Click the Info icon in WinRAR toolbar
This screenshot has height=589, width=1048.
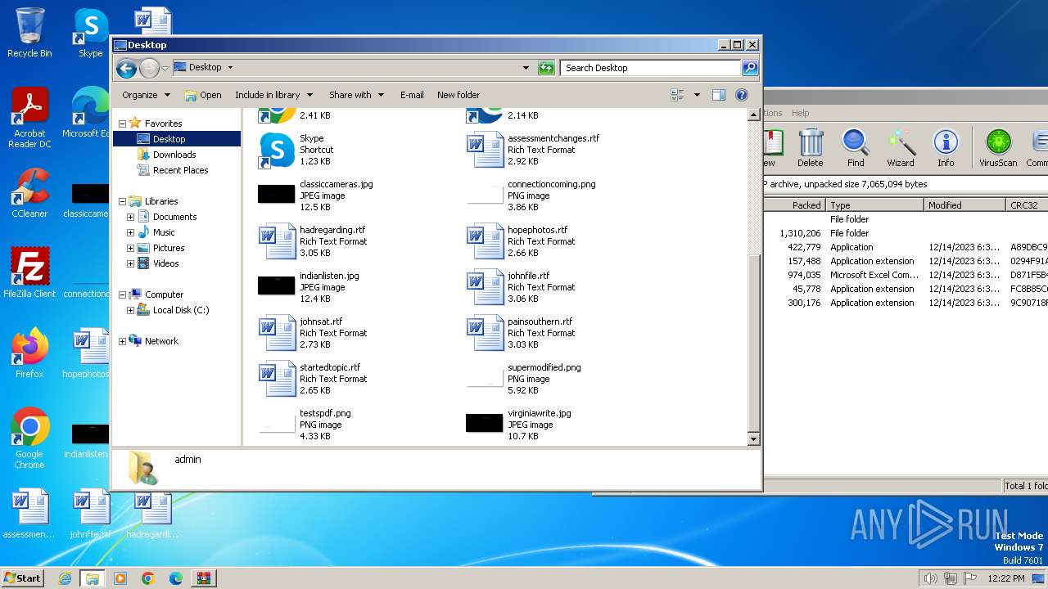(x=946, y=148)
